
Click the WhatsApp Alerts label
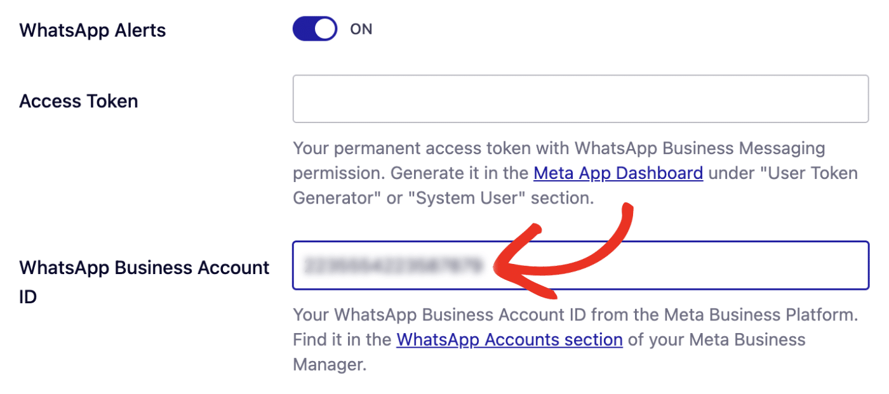coord(92,30)
